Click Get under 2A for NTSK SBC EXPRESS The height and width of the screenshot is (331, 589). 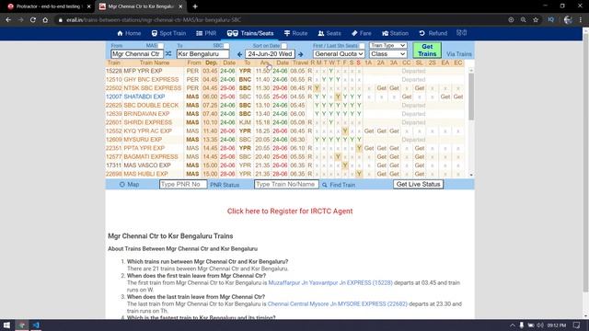[x=382, y=88]
